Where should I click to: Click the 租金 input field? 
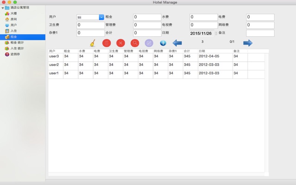pyautogui.click(x=147, y=17)
